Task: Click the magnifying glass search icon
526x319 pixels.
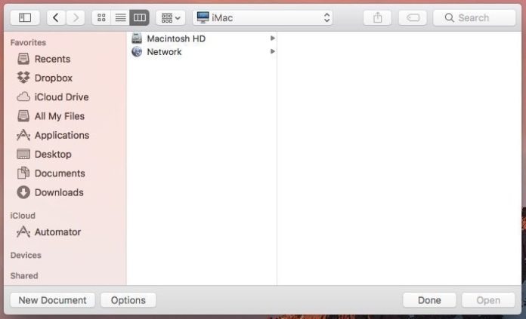Action: pos(449,18)
